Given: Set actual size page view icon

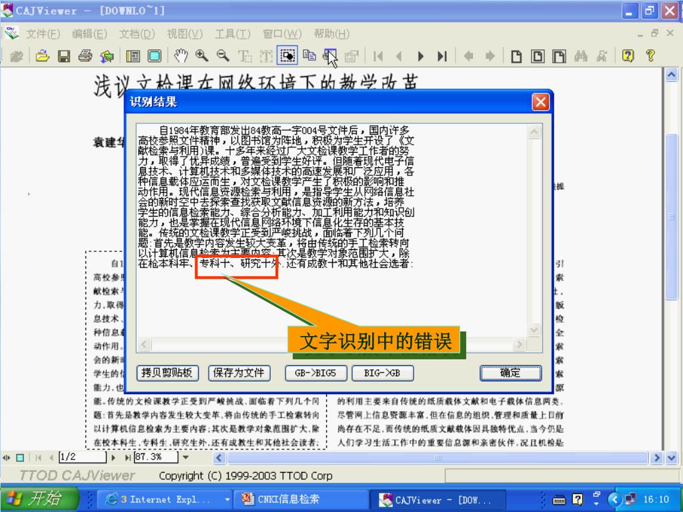Looking at the screenshot, I should point(516,56).
